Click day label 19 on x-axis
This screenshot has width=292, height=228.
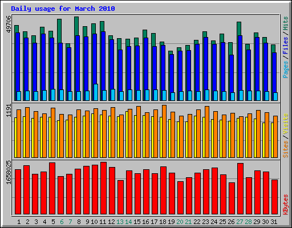(x=171, y=222)
